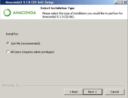Click the green Anaconda ring logo
Viewport: 128px width, 98px height.
coord(7,13)
